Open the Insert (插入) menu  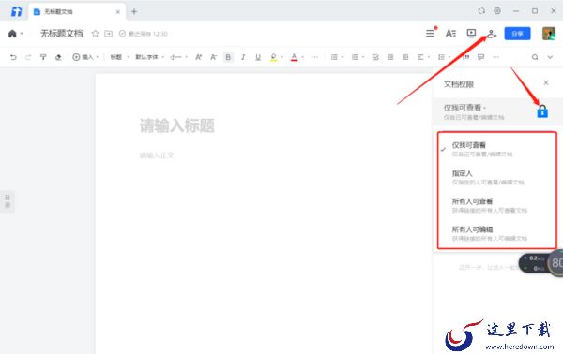click(85, 57)
